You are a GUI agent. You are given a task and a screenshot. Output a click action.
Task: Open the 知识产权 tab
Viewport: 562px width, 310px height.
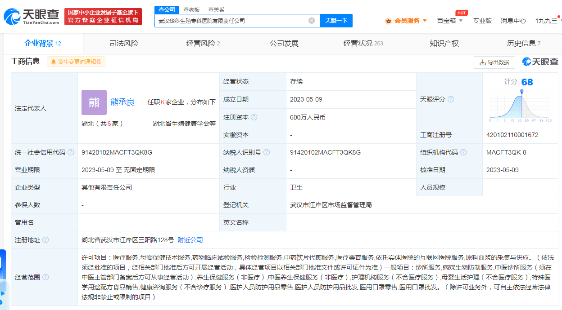444,44
